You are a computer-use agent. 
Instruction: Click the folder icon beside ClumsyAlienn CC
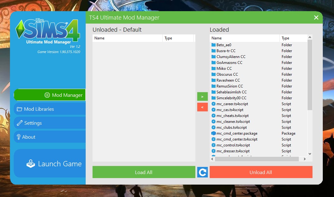[x=213, y=57]
